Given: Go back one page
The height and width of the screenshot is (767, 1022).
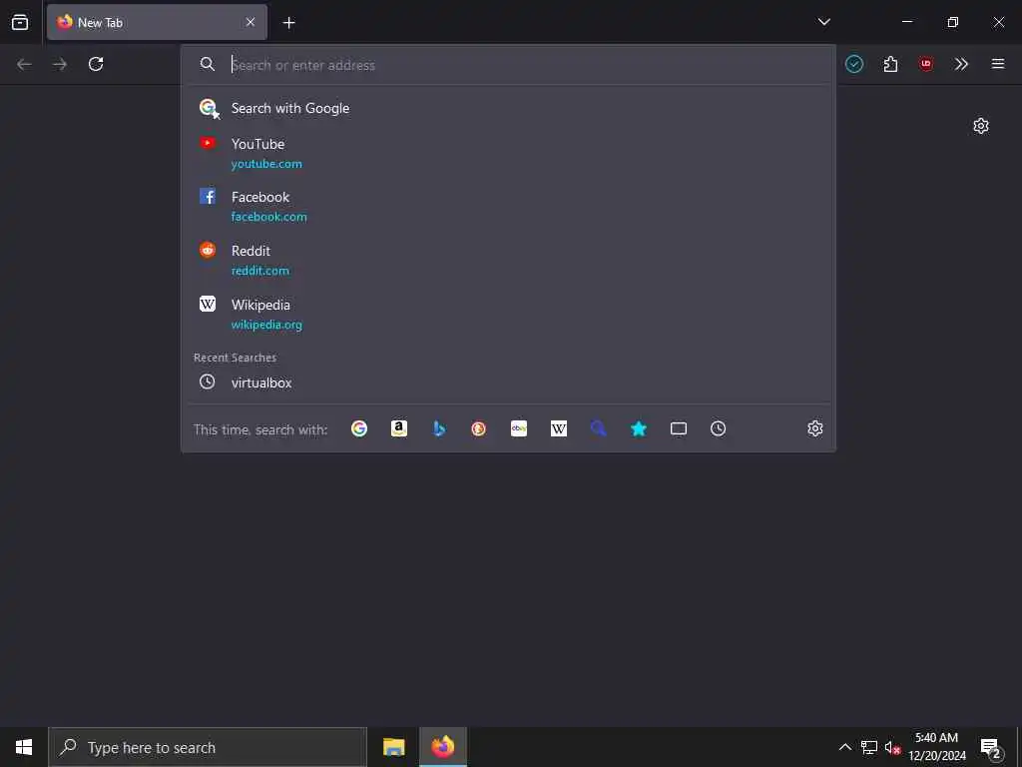Looking at the screenshot, I should click(24, 64).
